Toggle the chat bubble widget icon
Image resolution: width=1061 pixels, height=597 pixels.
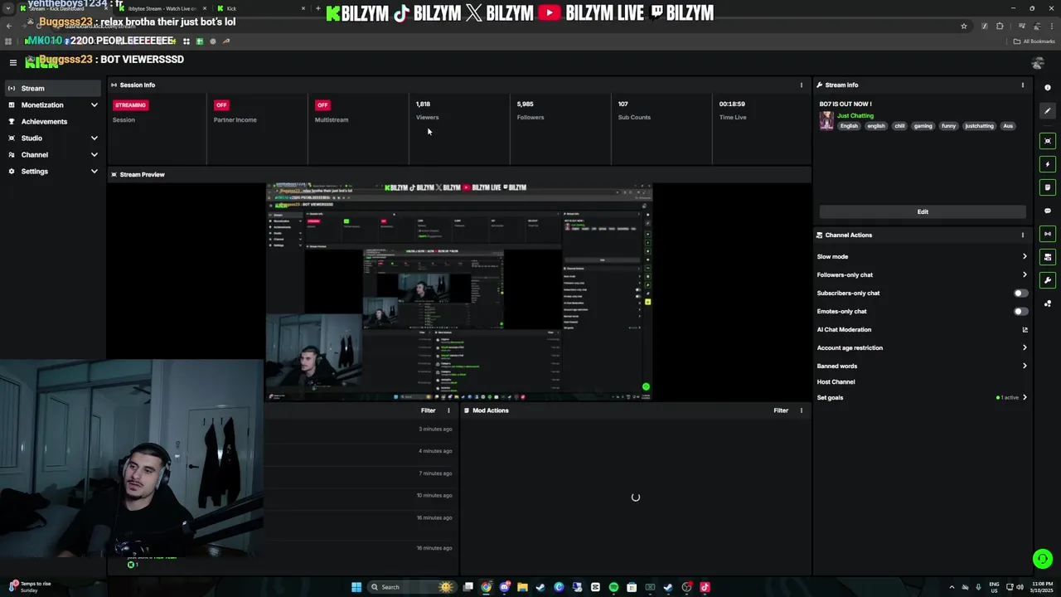click(x=1048, y=211)
